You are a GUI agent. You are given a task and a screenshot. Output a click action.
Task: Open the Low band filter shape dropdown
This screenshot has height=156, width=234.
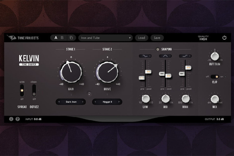click(x=145, y=56)
